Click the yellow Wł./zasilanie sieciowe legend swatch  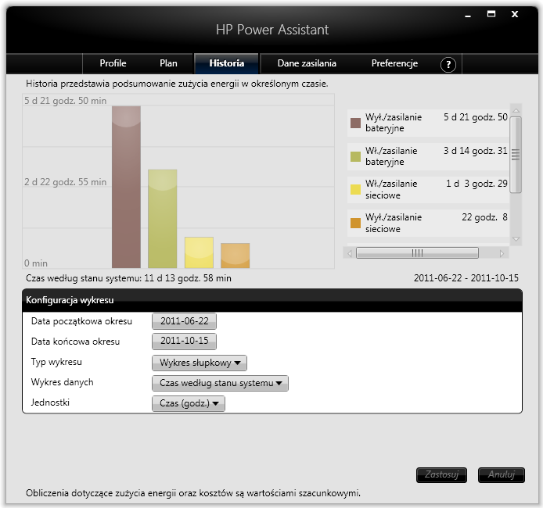coord(355,189)
